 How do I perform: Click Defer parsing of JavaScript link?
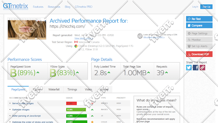(x=26, y=116)
